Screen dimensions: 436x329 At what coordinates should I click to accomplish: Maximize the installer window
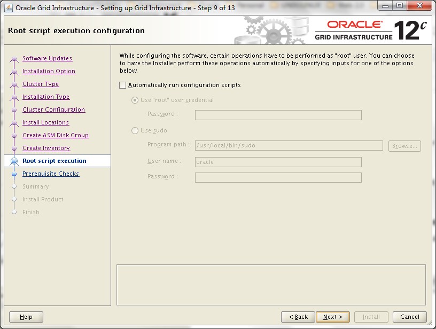tap(399, 6)
